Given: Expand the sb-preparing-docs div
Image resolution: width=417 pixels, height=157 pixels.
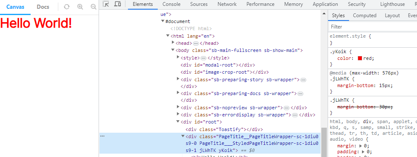Looking at the screenshot, I should pyautogui.click(x=178, y=93).
